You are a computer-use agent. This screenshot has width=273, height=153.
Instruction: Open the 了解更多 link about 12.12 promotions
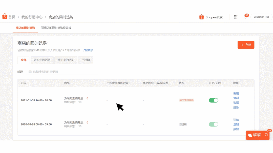pos(88,50)
